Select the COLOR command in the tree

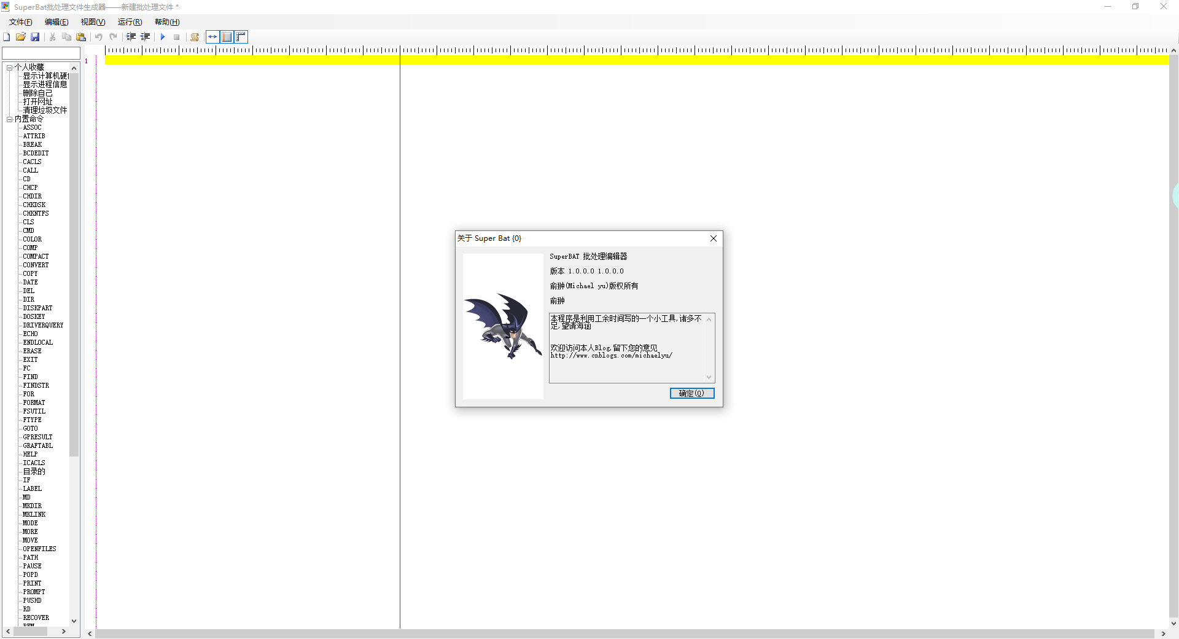point(32,240)
